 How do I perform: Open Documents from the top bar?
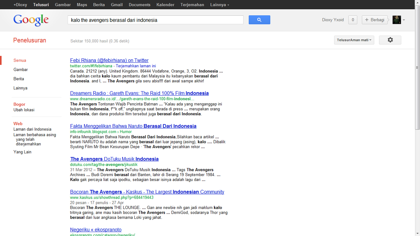coord(139,5)
